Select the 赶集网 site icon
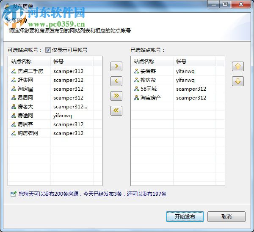The image size is (254, 232). 14,80
